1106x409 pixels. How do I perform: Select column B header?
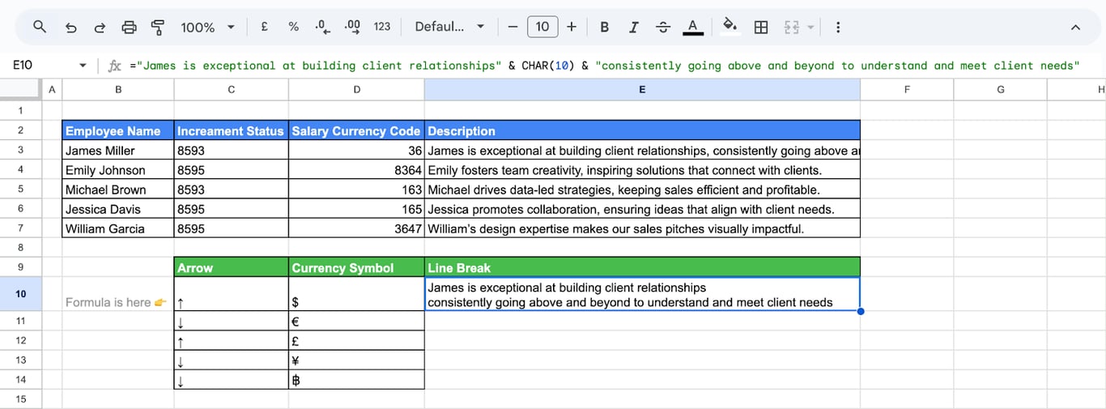[x=118, y=89]
